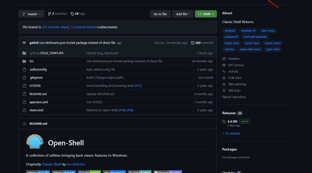The height and width of the screenshot is (173, 312).
Task: Click the Readme book icon
Action: tap(224, 59)
